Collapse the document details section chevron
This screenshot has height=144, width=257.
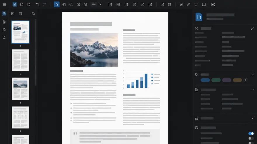click(x=253, y=90)
